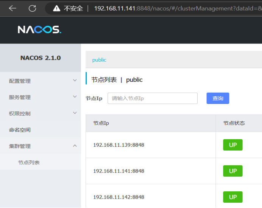
Task: Click the 节点列表 | public page heading
Action: pos(117,80)
